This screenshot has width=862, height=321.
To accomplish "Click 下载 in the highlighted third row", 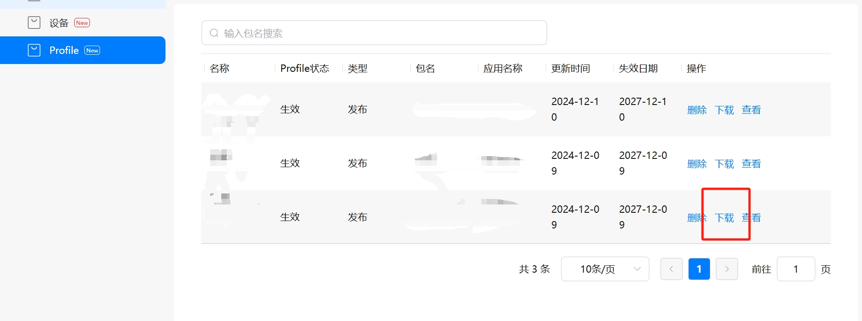I will point(724,218).
